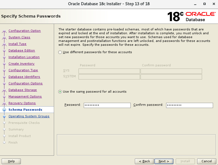Focus the same-account Password input field
218x165 pixels.
click(107, 105)
